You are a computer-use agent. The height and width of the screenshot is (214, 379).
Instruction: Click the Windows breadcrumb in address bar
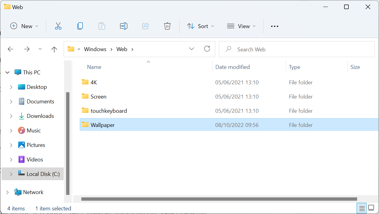point(95,49)
